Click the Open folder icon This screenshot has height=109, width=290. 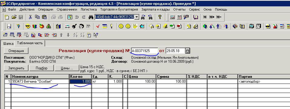click(x=14, y=17)
